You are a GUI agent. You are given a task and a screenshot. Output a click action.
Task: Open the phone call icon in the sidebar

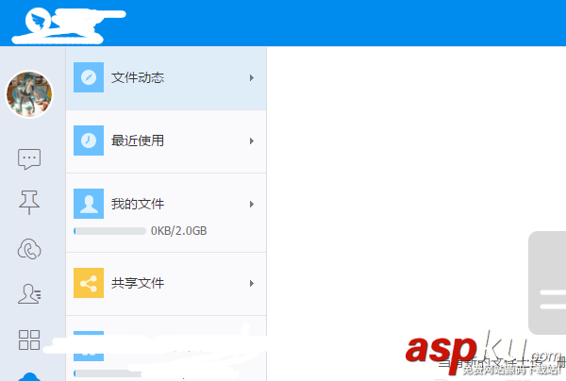(29, 249)
